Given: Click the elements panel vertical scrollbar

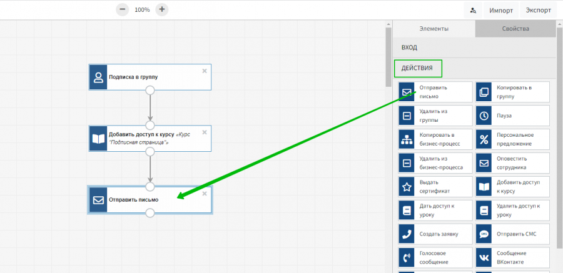Looking at the screenshot, I should [x=388, y=56].
